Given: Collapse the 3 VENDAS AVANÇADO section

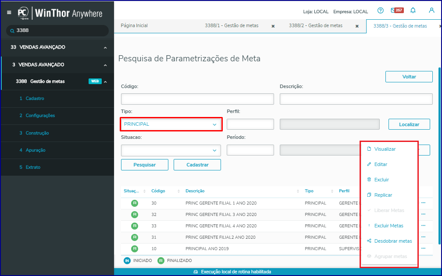Looking at the screenshot, I should click(x=105, y=65).
